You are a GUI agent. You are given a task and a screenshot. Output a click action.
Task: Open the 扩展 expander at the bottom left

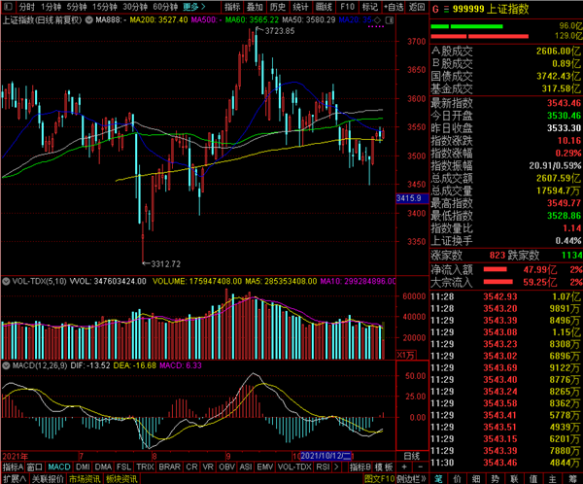click(14, 479)
